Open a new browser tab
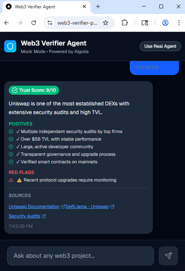The height and width of the screenshot is (271, 185). [x=98, y=6]
